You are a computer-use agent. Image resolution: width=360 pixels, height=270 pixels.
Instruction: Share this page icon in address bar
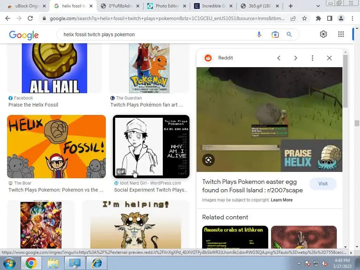point(293,18)
